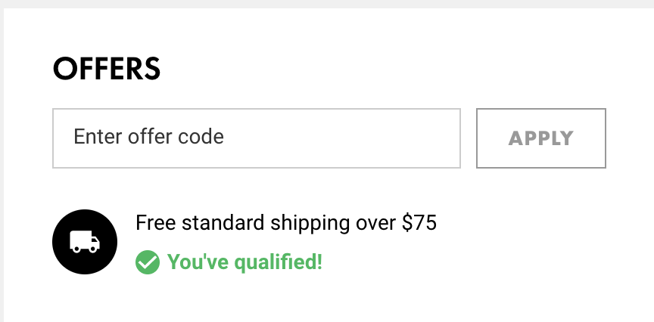Place cursor in the offer code box

click(x=257, y=138)
